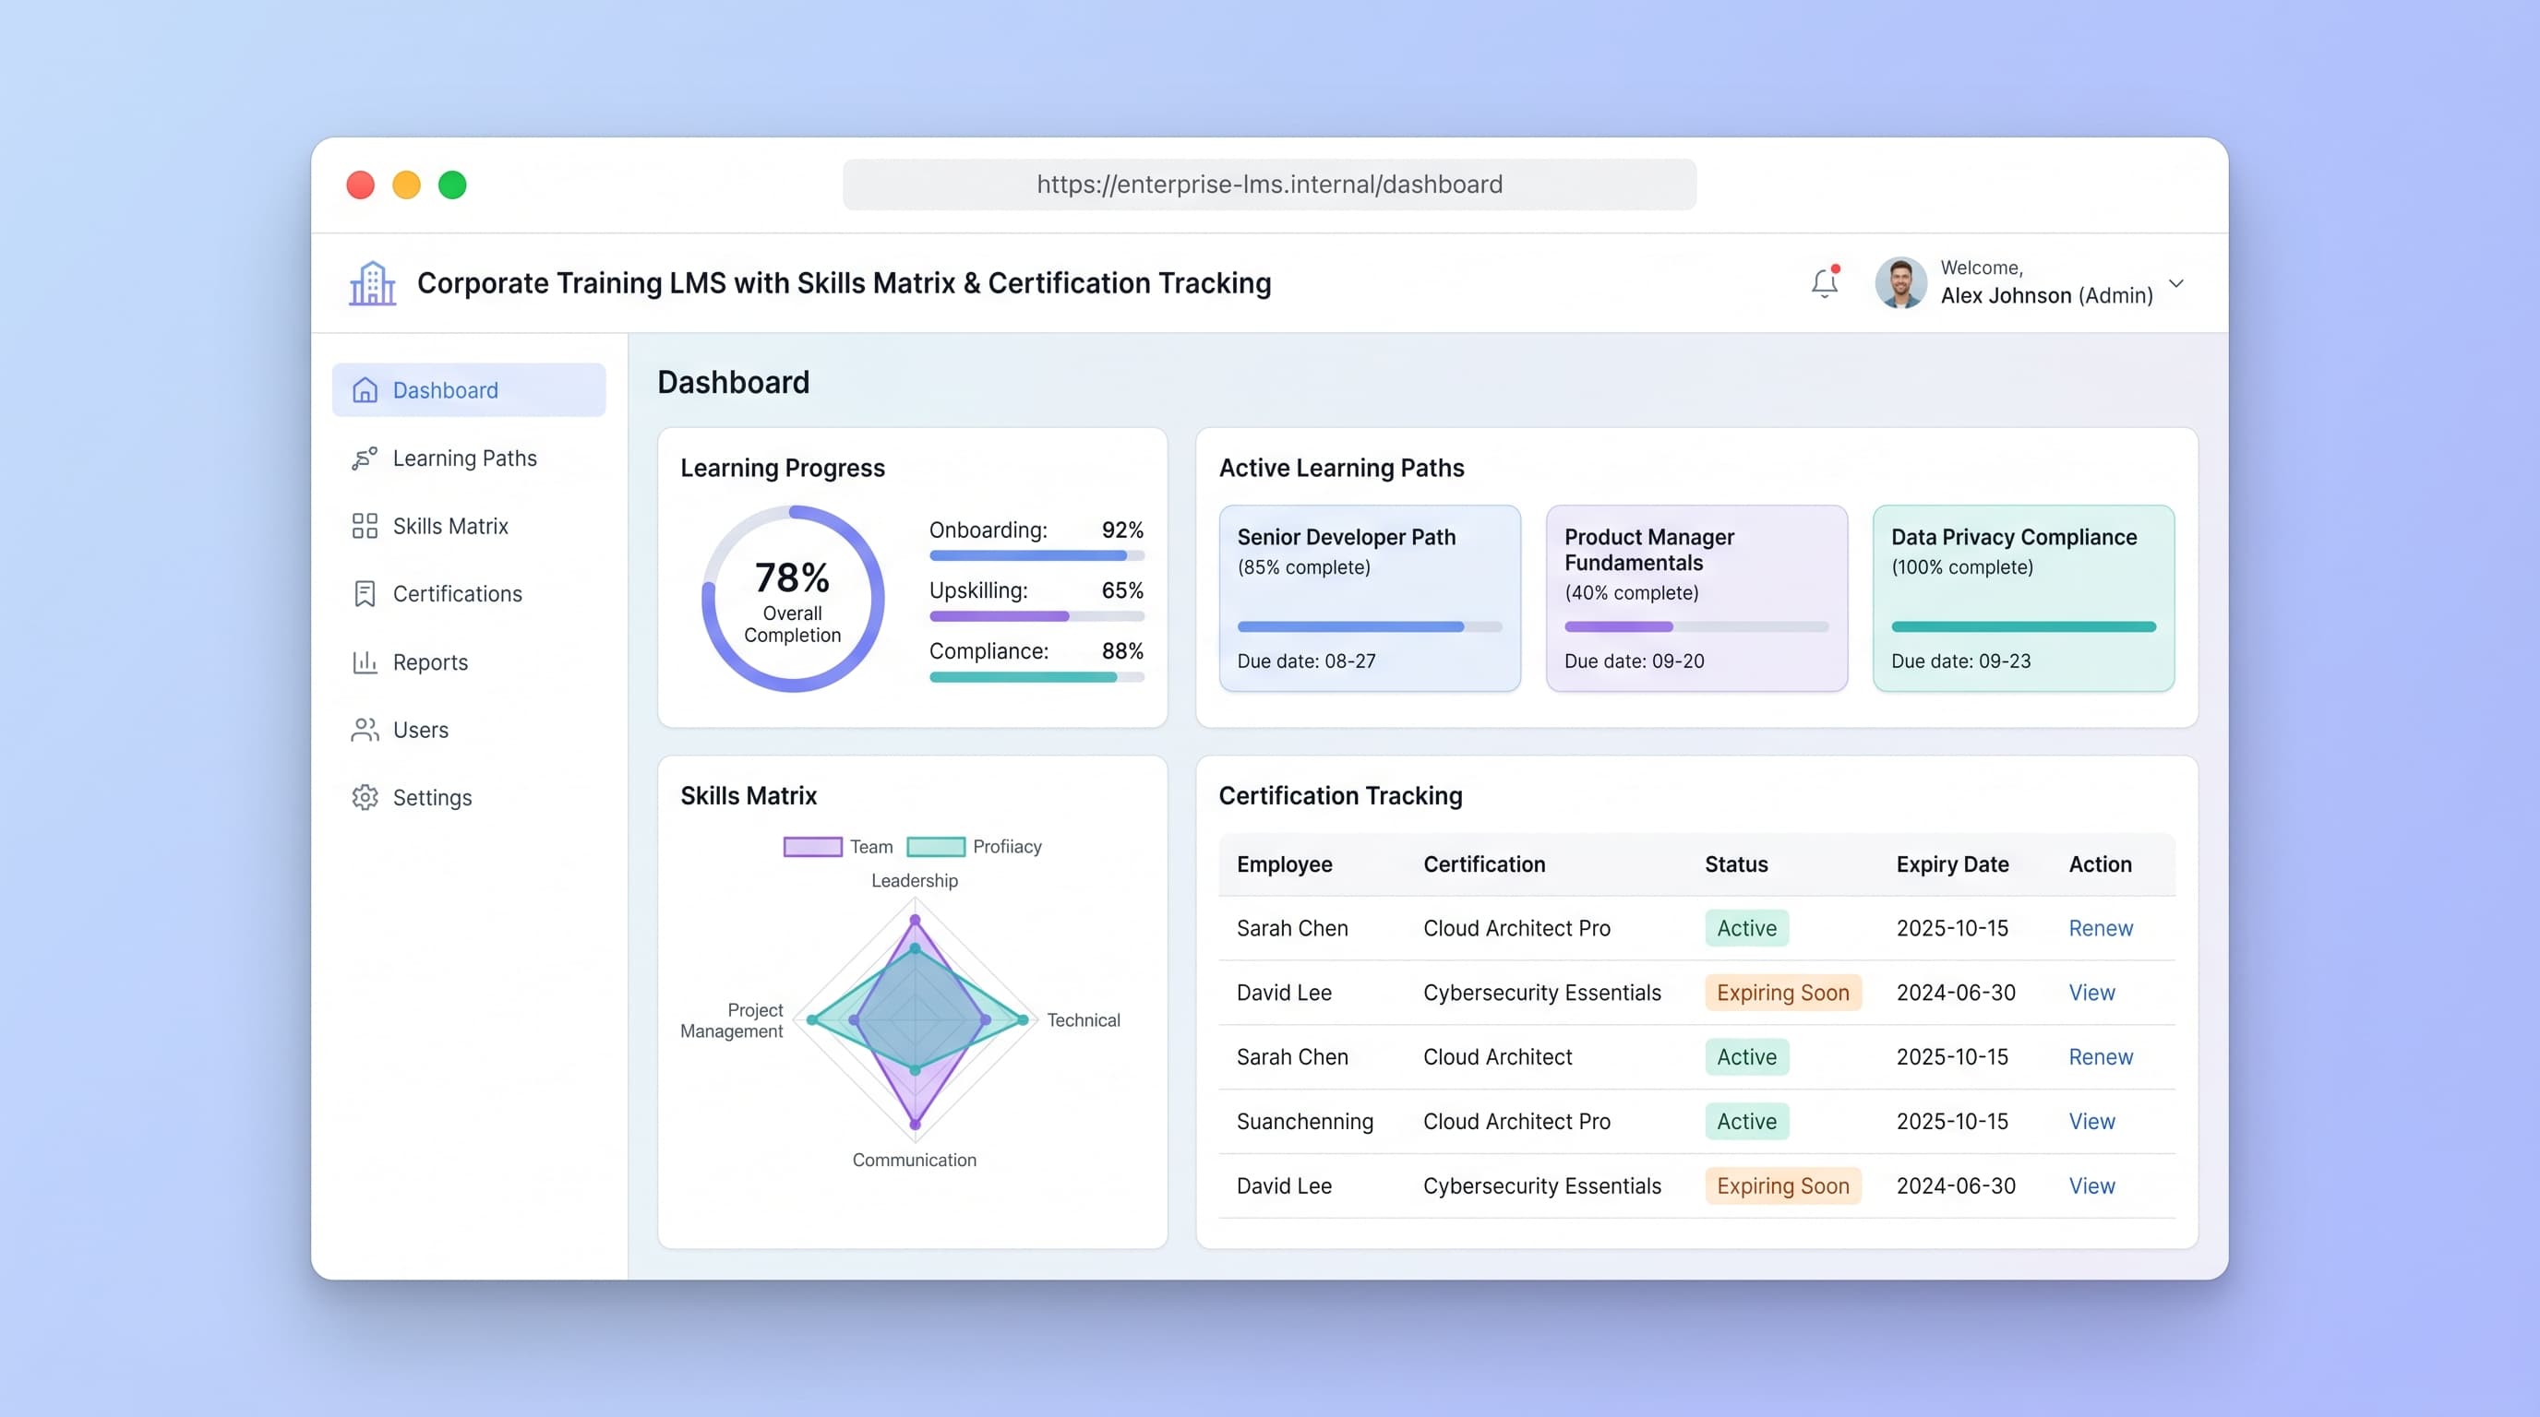Click the green maximize window button
The image size is (2540, 1417).
[x=452, y=185]
